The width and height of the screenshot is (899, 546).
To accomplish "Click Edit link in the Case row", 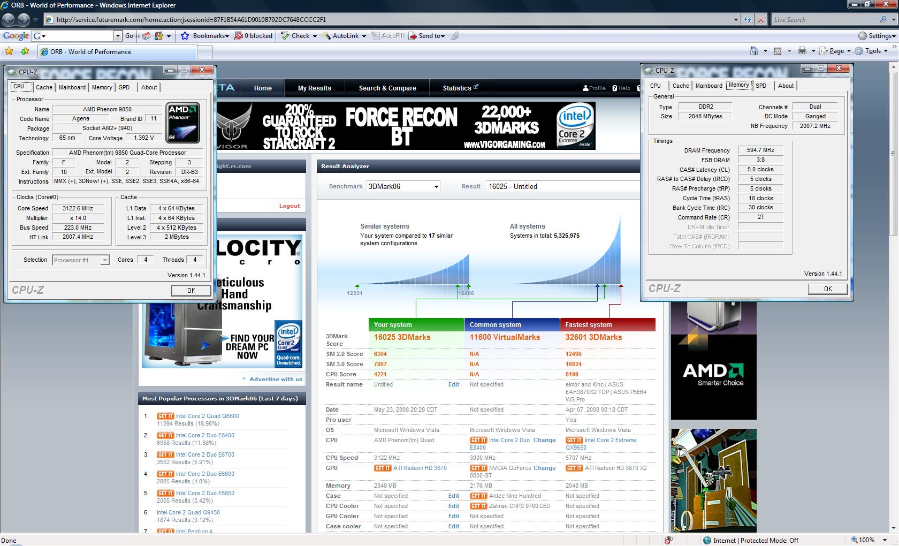I will click(x=454, y=496).
